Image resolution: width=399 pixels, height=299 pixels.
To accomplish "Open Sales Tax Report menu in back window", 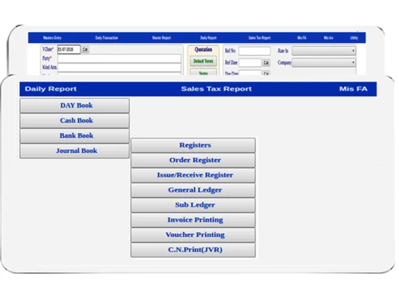I will (x=259, y=37).
